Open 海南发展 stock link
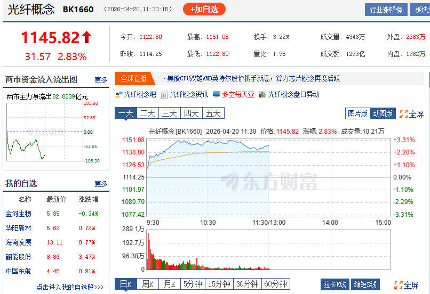430x294 pixels. tap(18, 242)
